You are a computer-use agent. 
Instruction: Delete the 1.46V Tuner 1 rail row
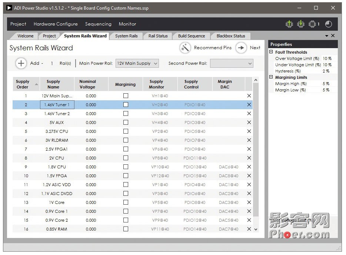point(249,104)
